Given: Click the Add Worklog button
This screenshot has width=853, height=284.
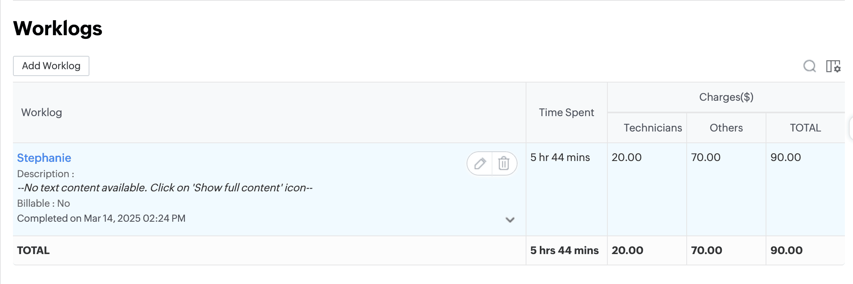Looking at the screenshot, I should (51, 66).
